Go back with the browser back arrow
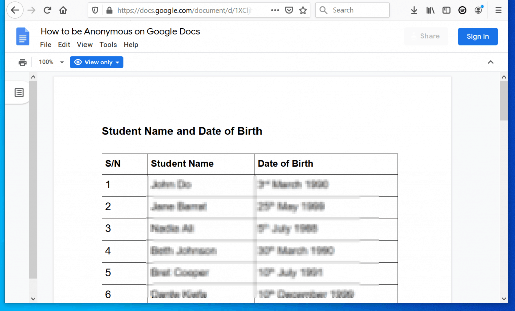Screen dimensions: 515x311 [15, 10]
